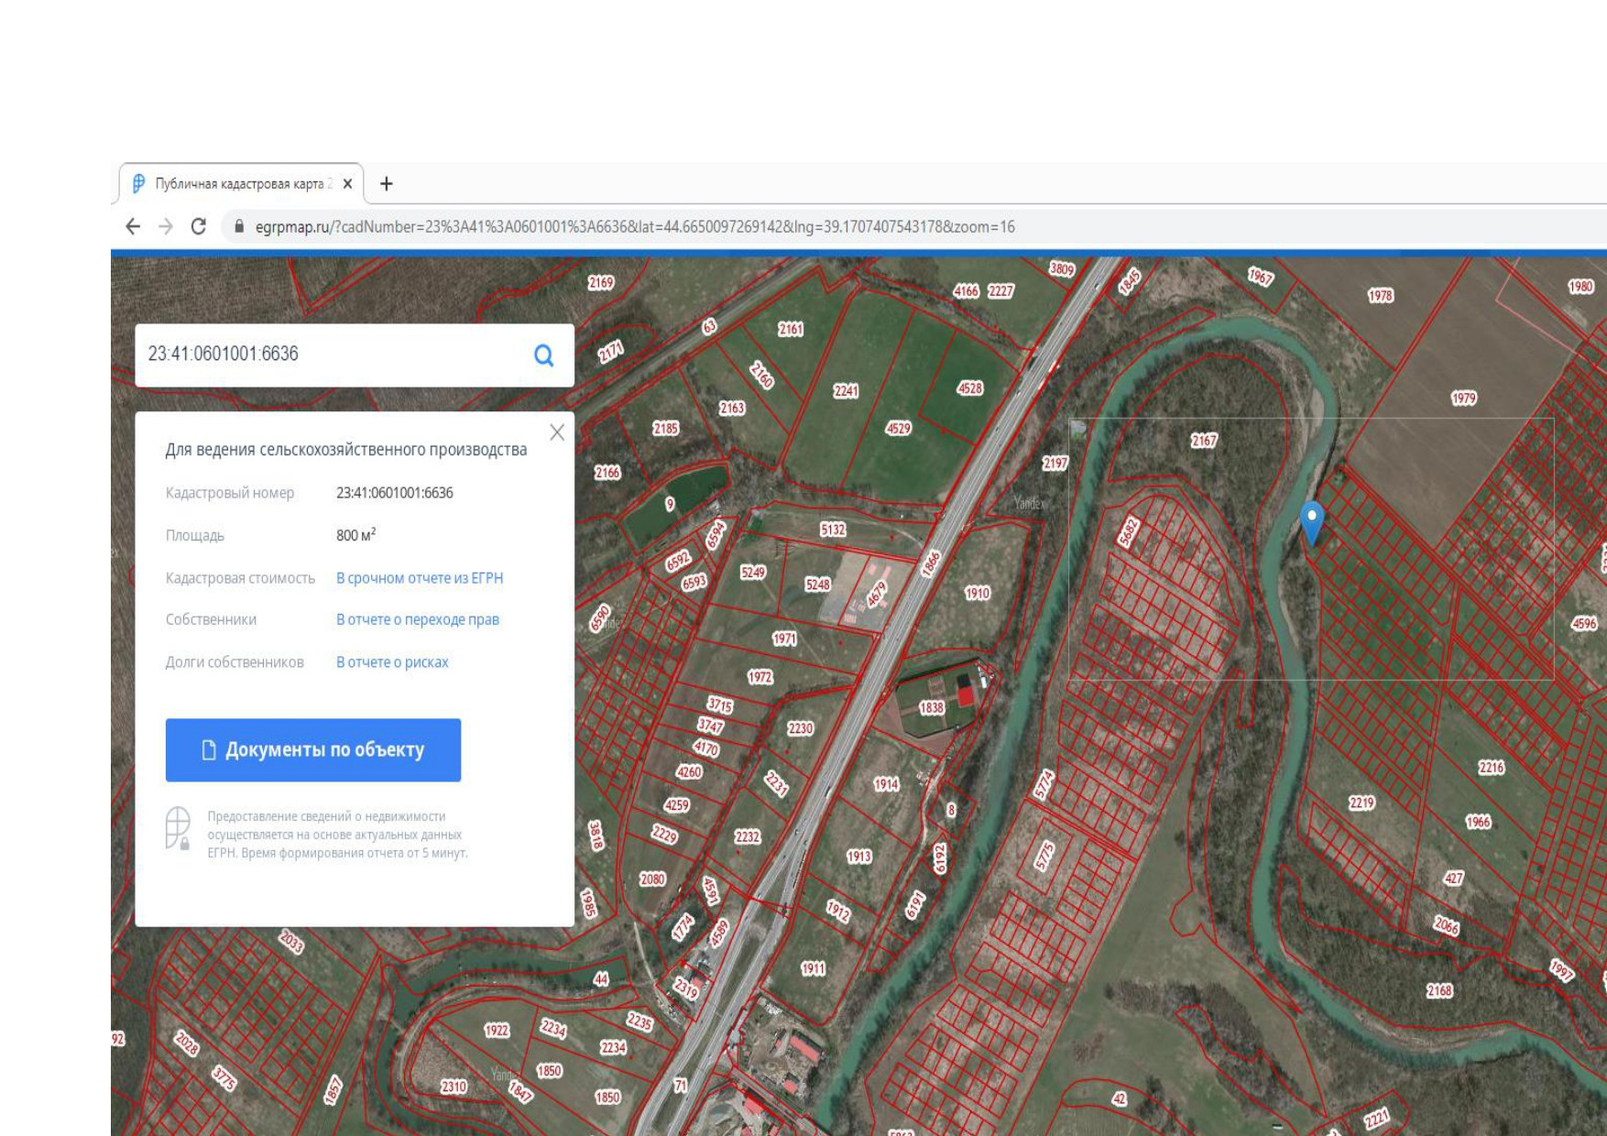Click parcel label 2241 on the map
This screenshot has height=1136, width=1607.
click(x=846, y=391)
